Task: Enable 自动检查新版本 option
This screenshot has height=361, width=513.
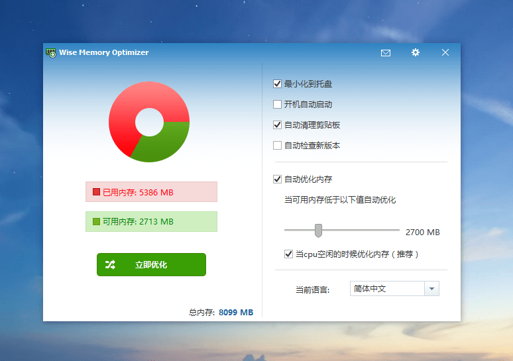Action: point(278,146)
